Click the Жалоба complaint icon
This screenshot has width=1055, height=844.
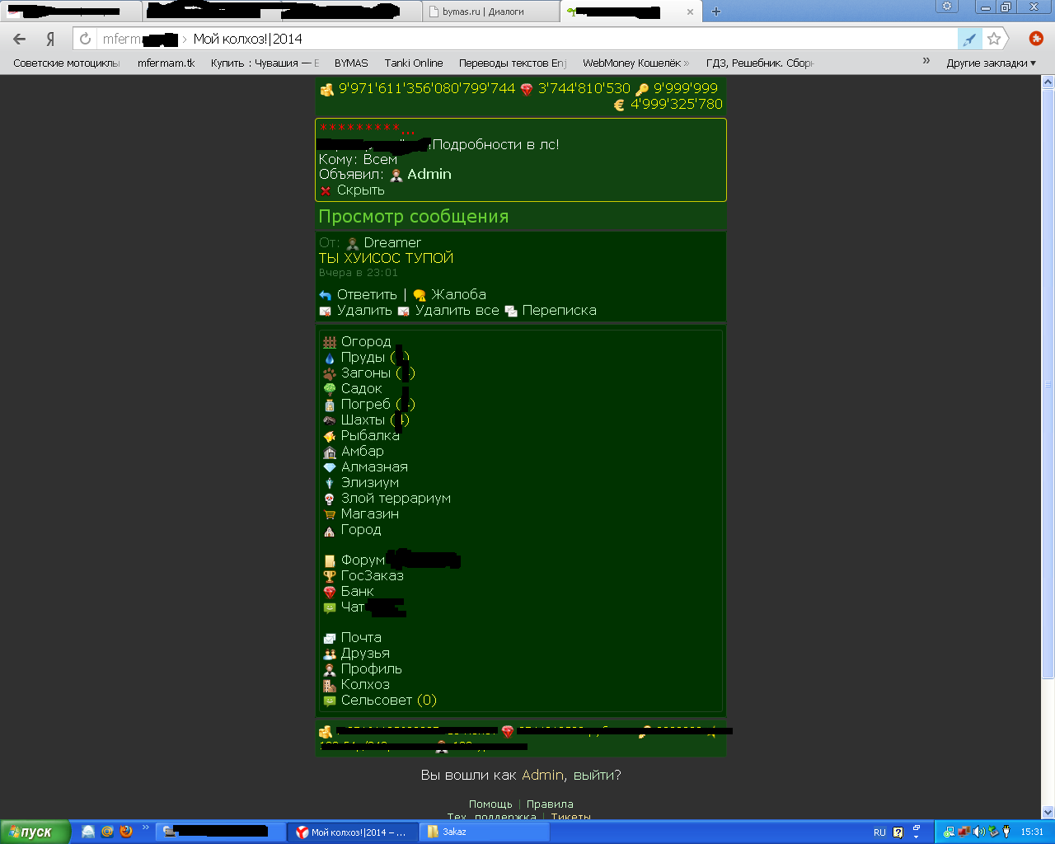pos(420,295)
